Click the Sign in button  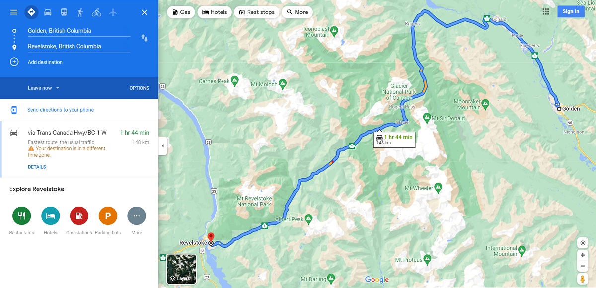pos(571,11)
